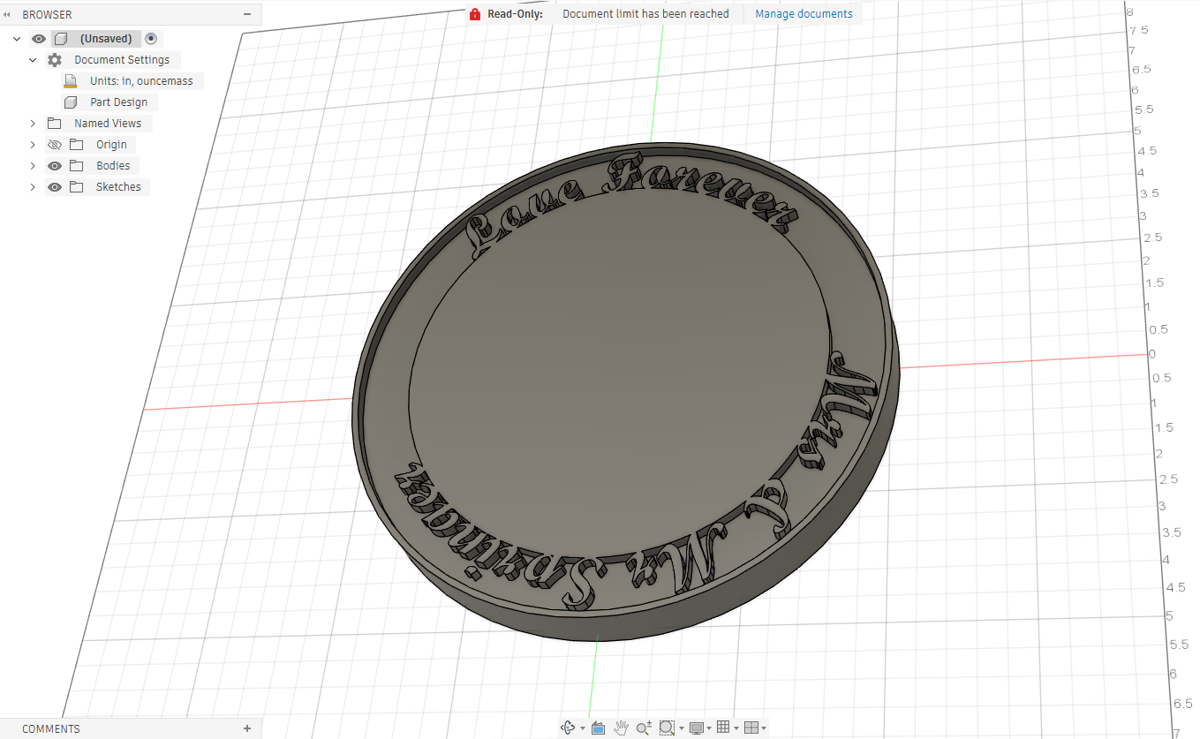1200x739 pixels.
Task: Expand the Origin folder
Action: pyautogui.click(x=33, y=145)
